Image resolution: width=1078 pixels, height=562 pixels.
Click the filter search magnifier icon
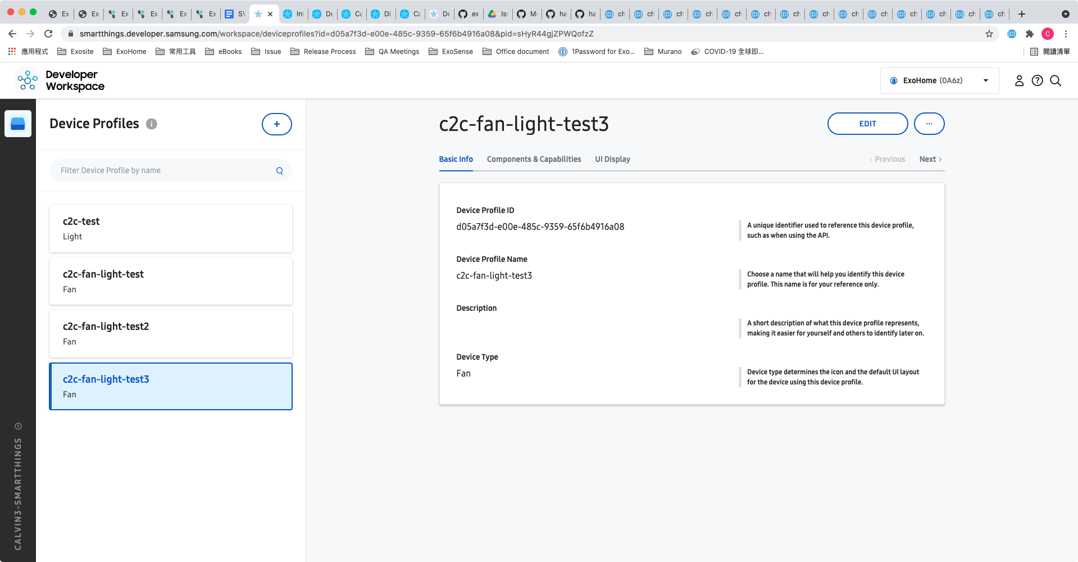280,171
